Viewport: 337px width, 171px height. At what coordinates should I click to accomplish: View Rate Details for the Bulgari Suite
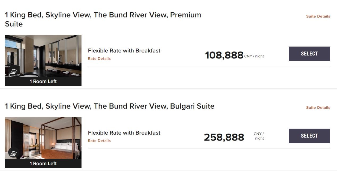(x=99, y=141)
